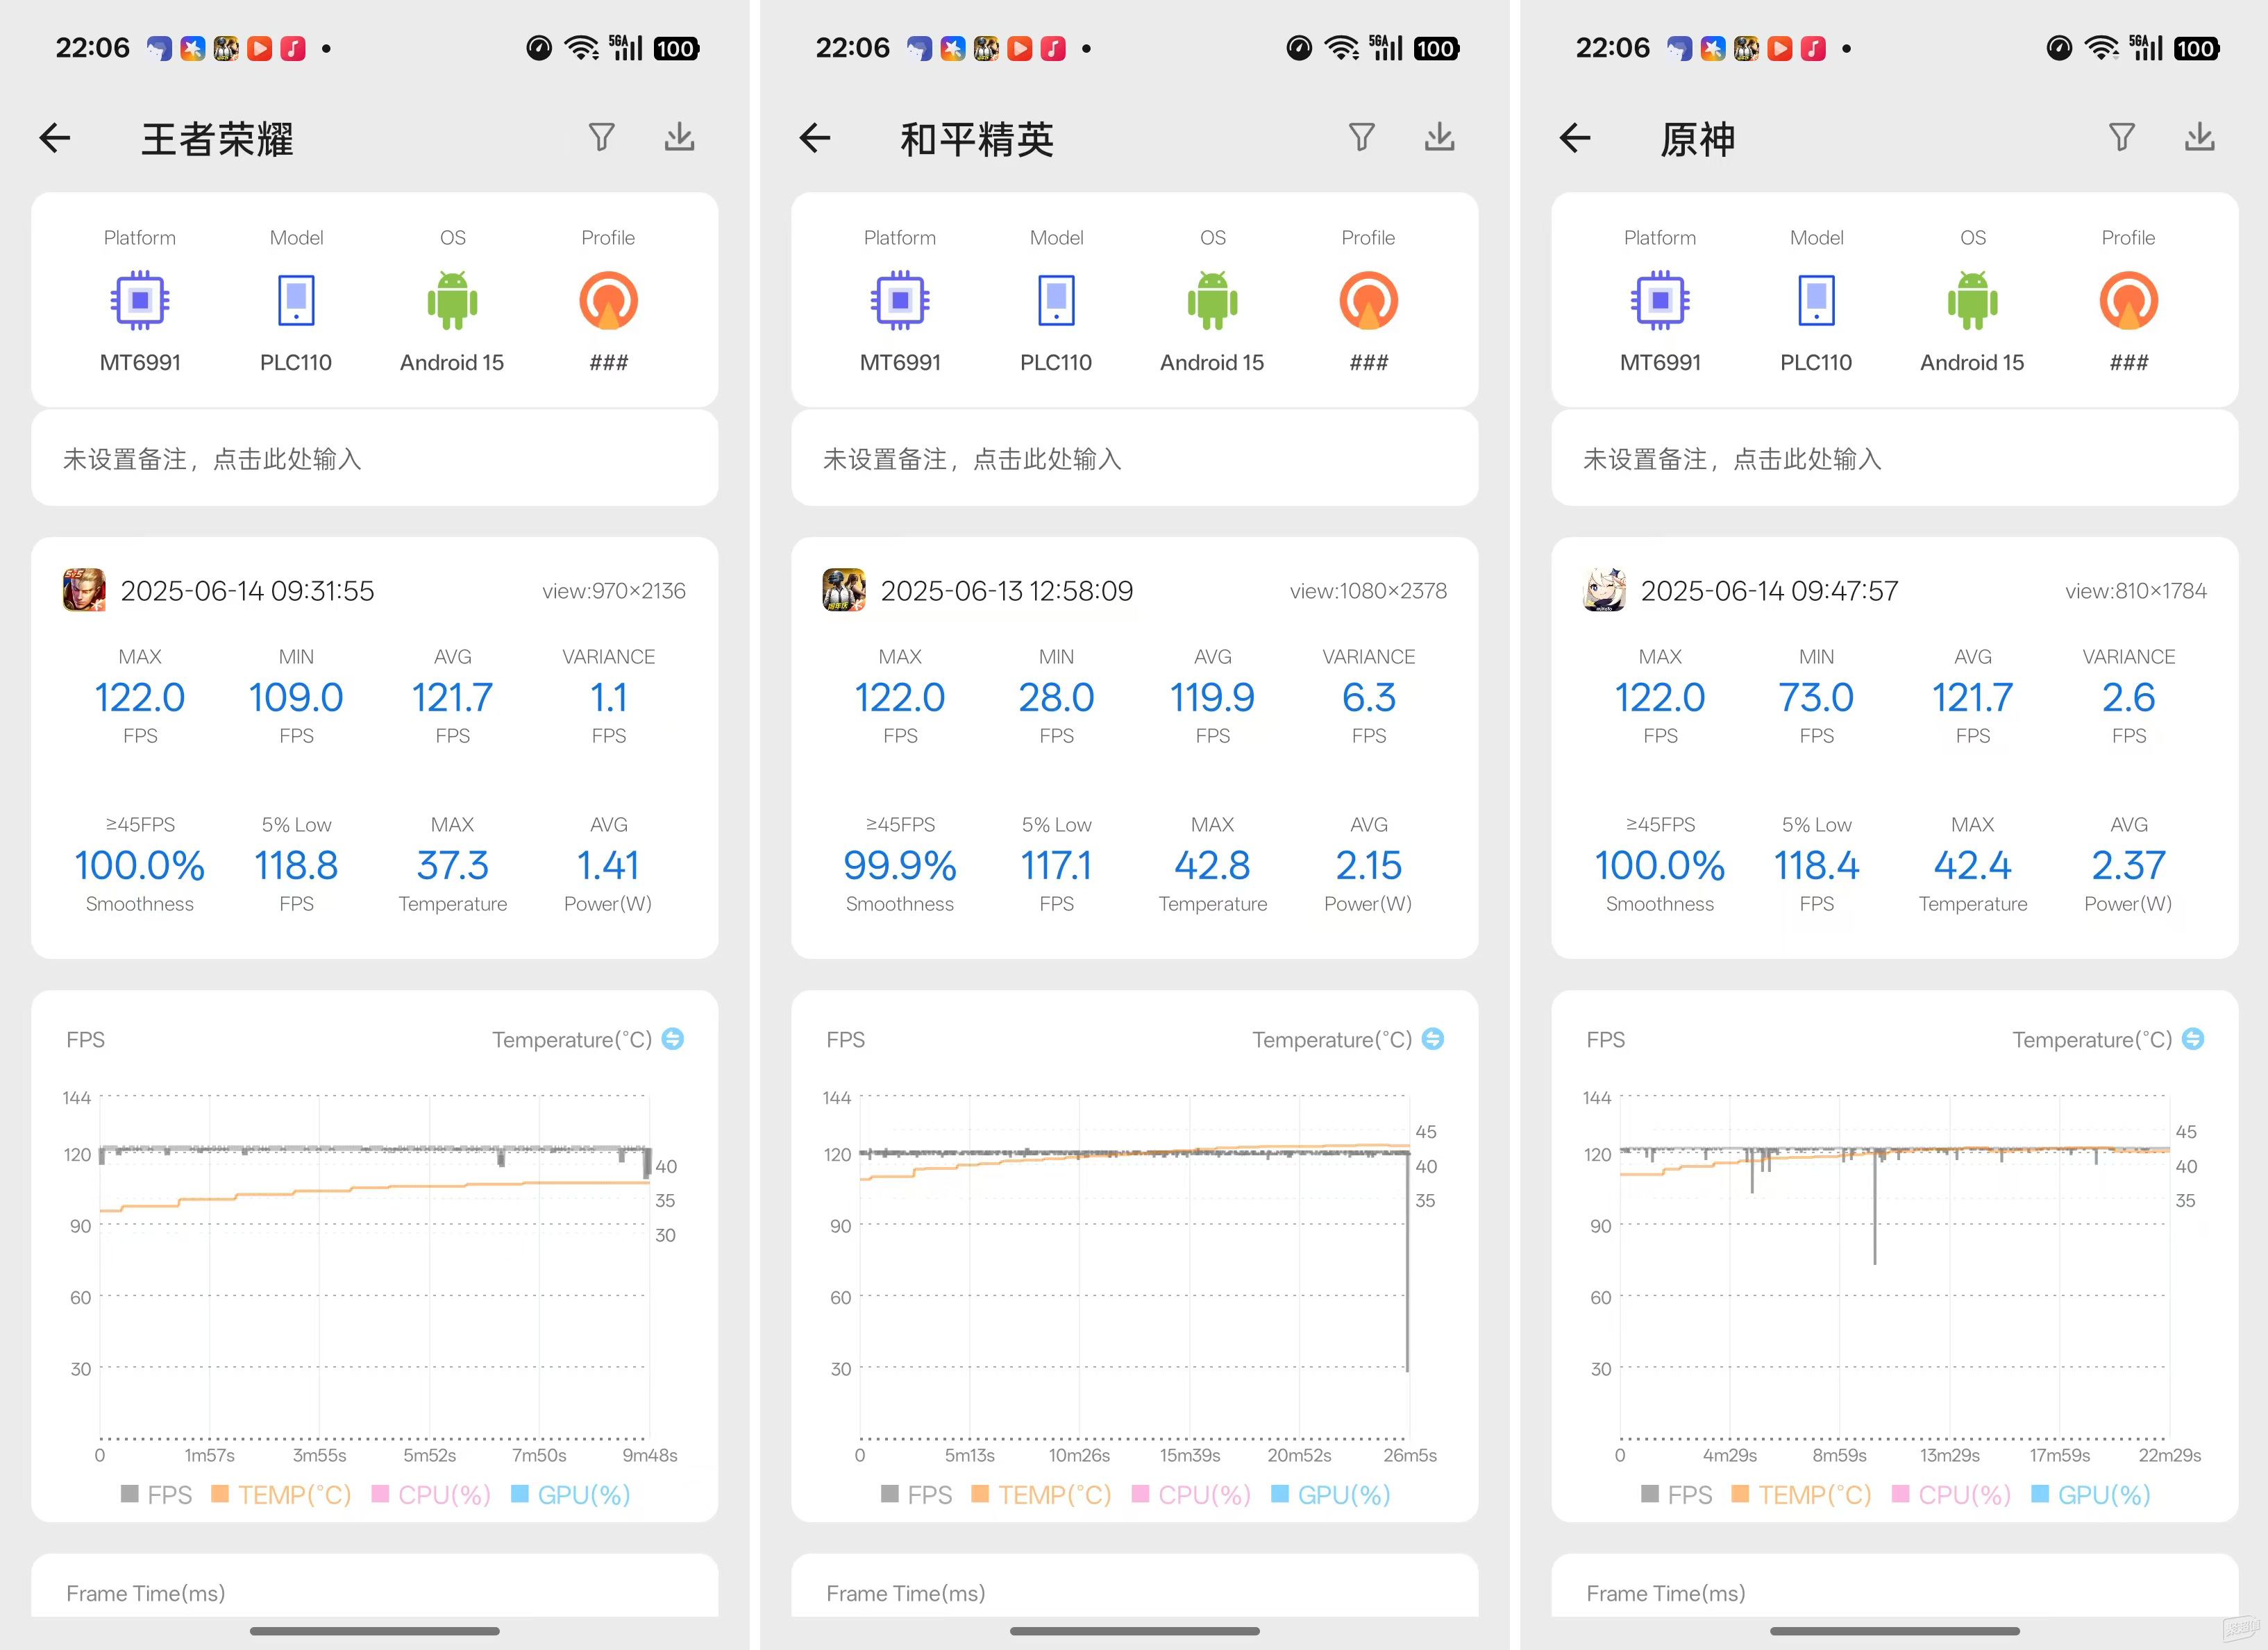The height and width of the screenshot is (1650, 2268).
Task: Toggle CPU(%) legend in 和平精英 chart
Action: pyautogui.click(x=1191, y=1494)
